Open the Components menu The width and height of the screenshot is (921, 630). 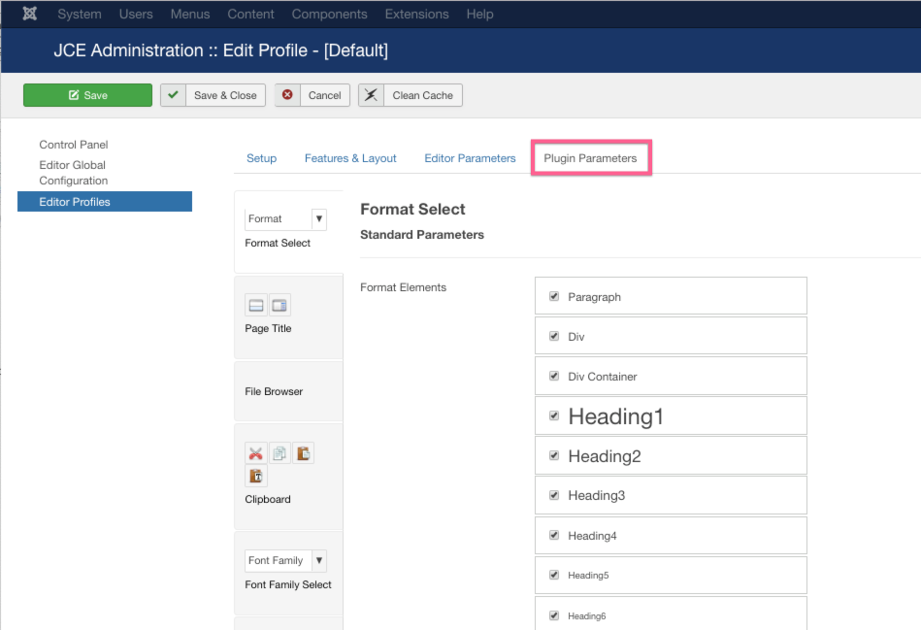click(x=330, y=15)
